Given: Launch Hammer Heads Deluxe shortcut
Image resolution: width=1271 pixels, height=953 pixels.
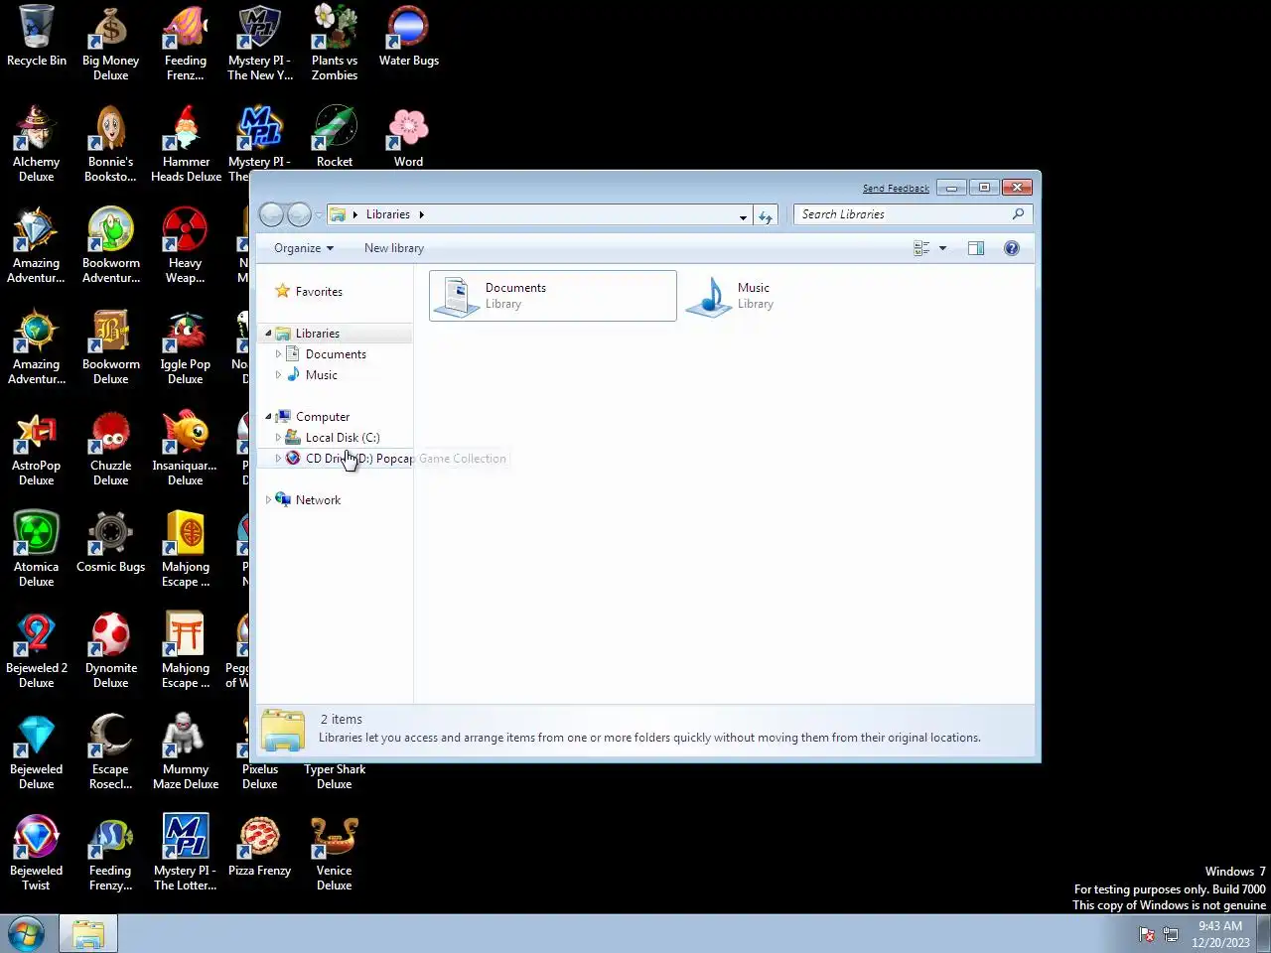Looking at the screenshot, I should [x=186, y=144].
